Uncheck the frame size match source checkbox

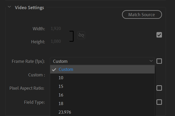point(159,35)
